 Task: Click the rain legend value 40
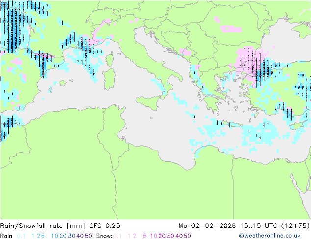pos(80,236)
